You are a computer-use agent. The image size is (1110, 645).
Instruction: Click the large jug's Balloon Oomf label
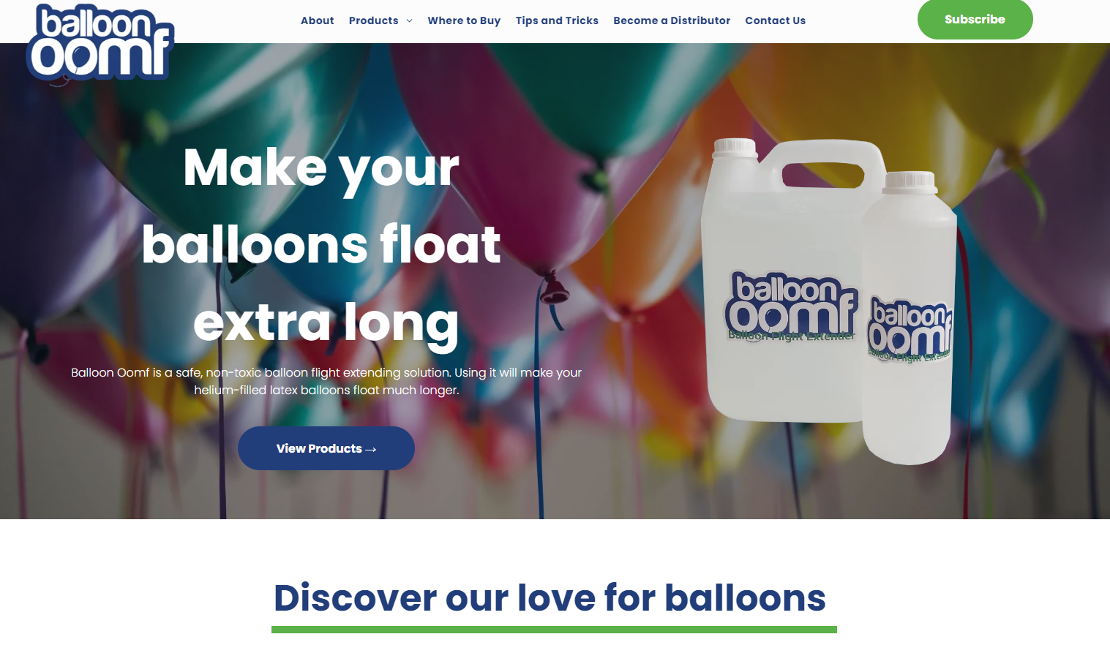click(x=791, y=307)
